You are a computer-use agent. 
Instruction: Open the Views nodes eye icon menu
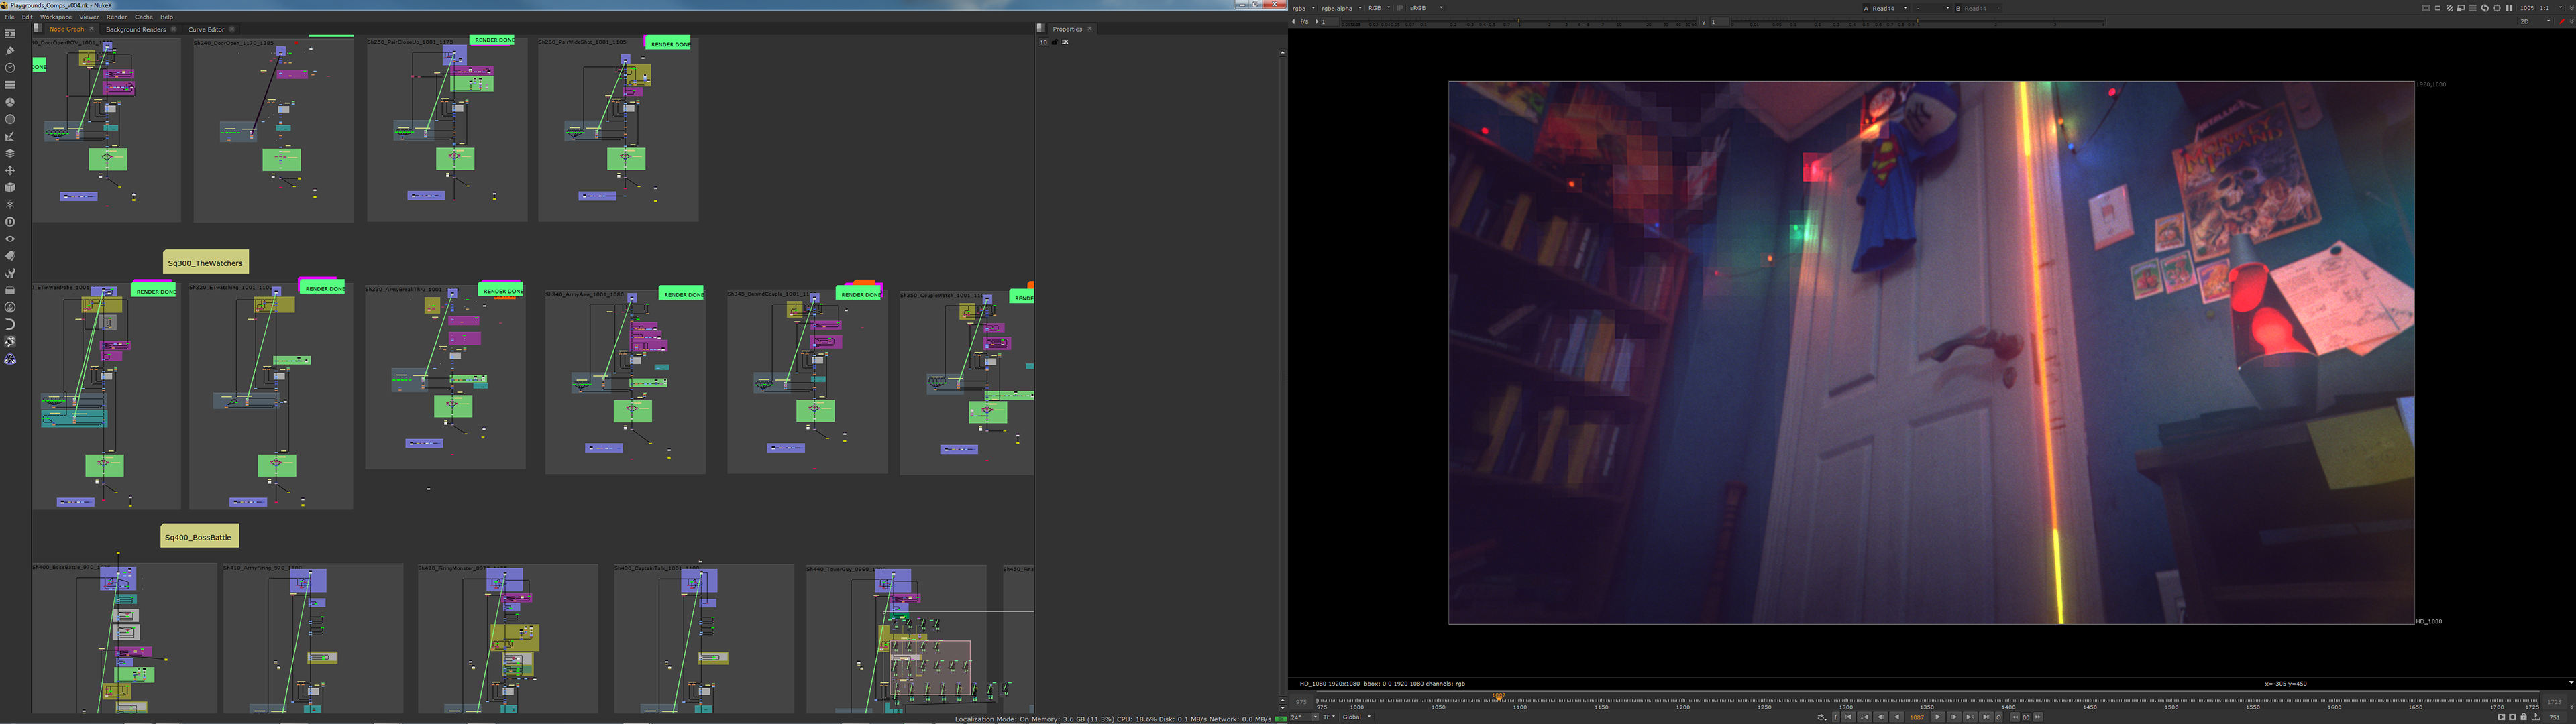tap(10, 238)
